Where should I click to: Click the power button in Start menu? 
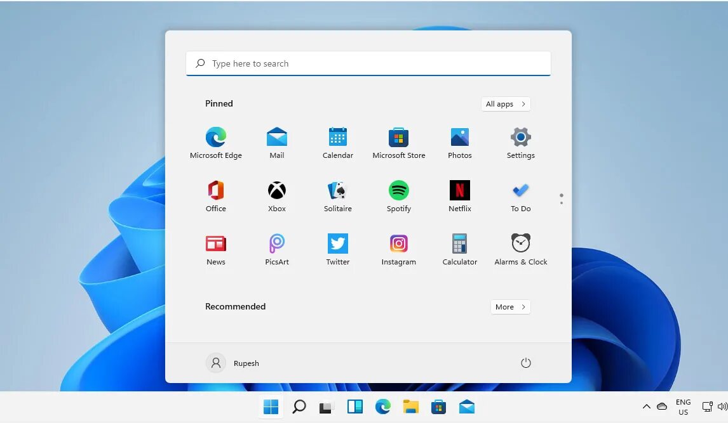(x=525, y=363)
